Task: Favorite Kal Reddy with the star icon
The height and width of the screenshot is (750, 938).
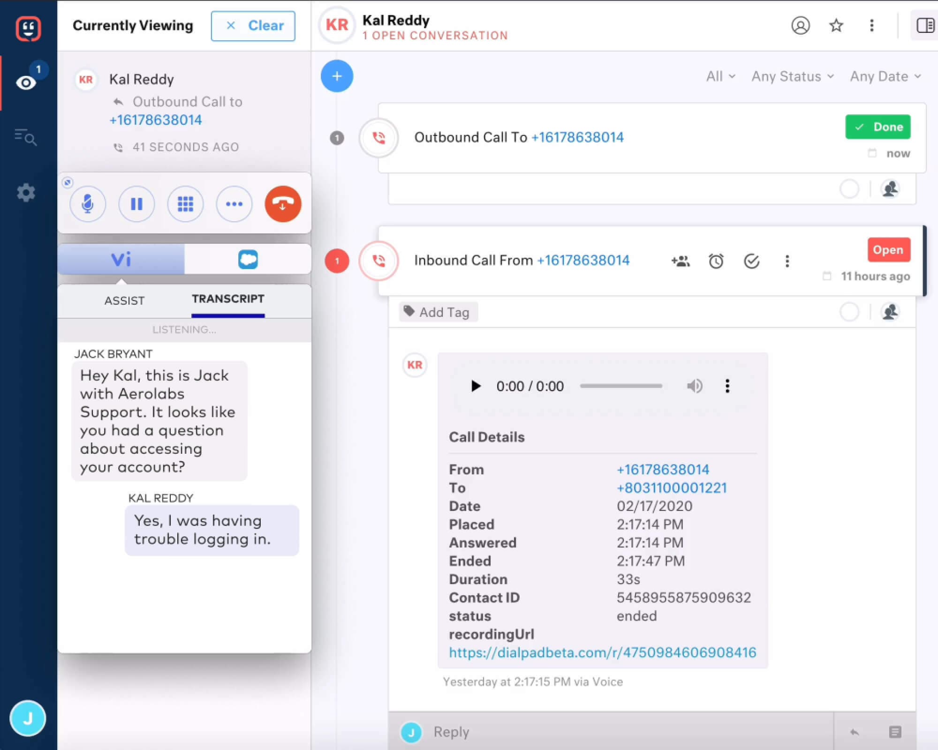Action: 836,25
